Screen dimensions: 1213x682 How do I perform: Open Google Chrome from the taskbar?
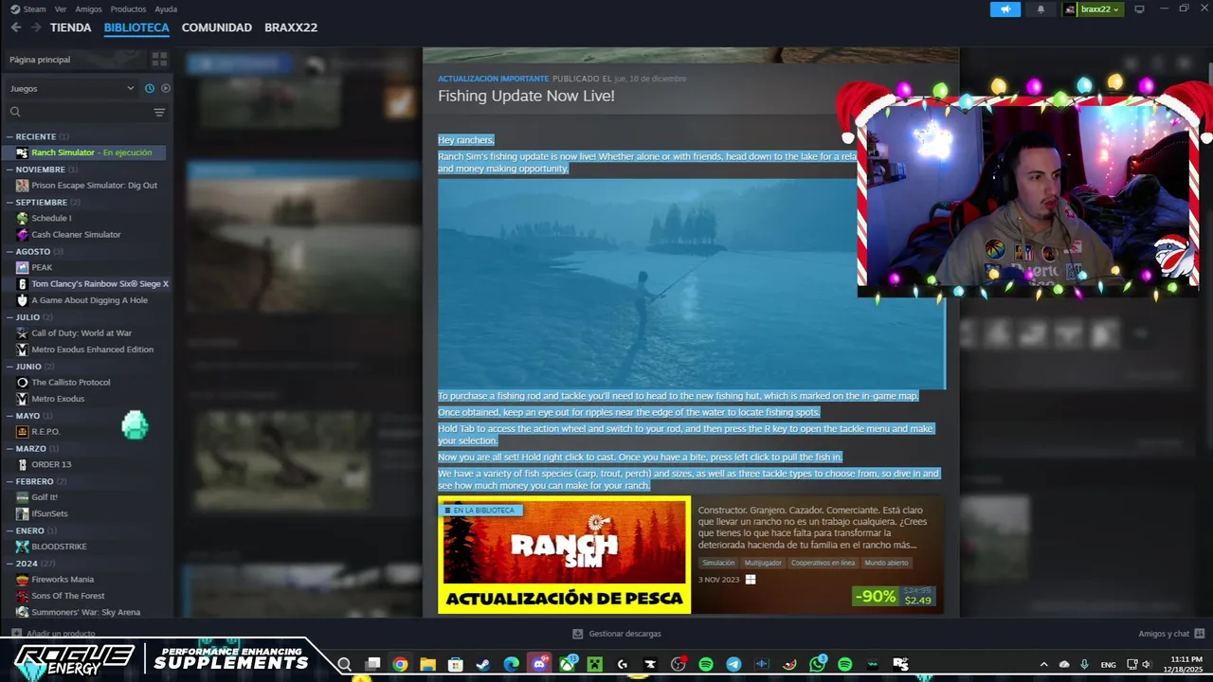coord(400,664)
